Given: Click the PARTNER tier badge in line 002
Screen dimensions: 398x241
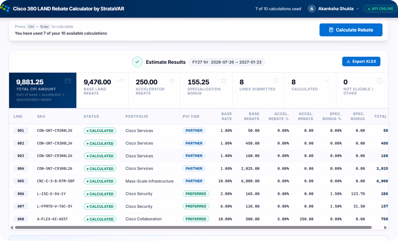Looking at the screenshot, I should click(x=194, y=143).
